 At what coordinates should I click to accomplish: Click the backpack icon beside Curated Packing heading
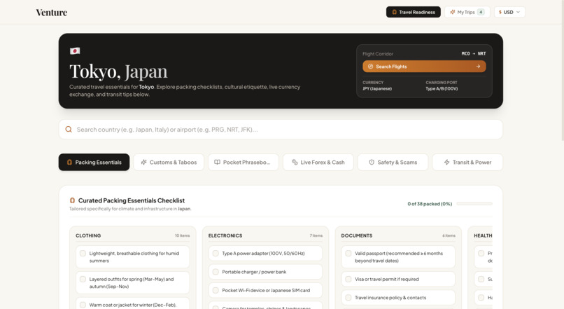coord(72,200)
